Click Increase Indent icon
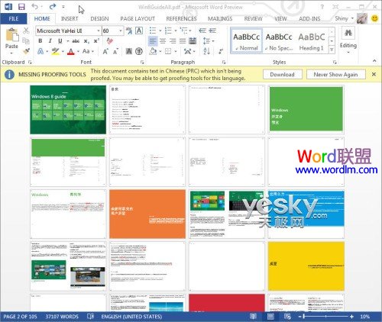The height and width of the screenshot is (322, 382). [x=212, y=31]
